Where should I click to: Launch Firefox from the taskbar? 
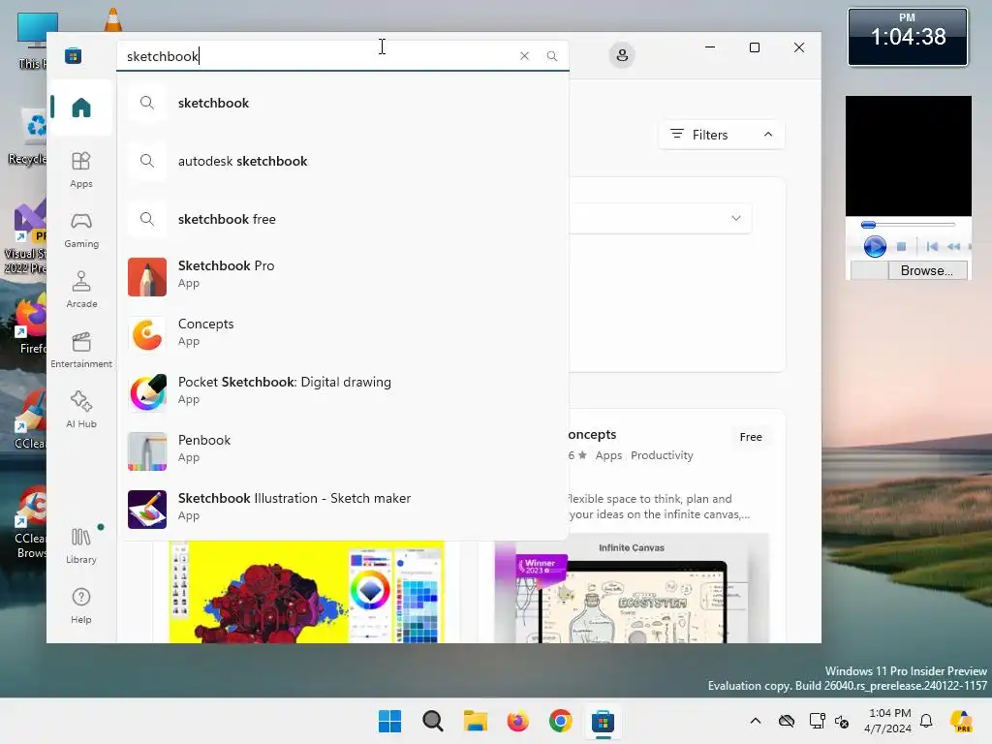(517, 721)
